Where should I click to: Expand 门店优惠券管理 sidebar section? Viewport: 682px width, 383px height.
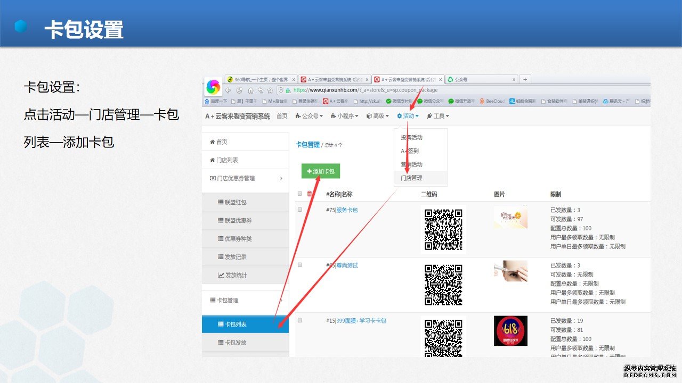pyautogui.click(x=246, y=178)
